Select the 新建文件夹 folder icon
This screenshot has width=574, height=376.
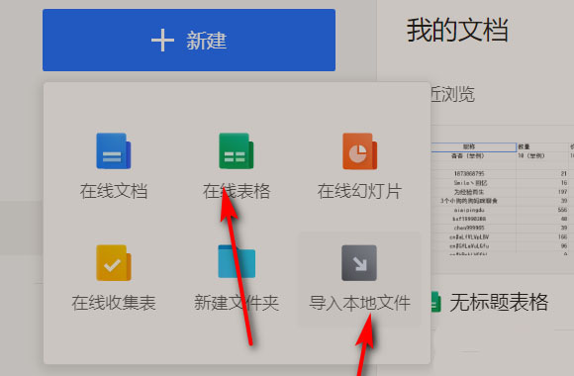pyautogui.click(x=237, y=261)
